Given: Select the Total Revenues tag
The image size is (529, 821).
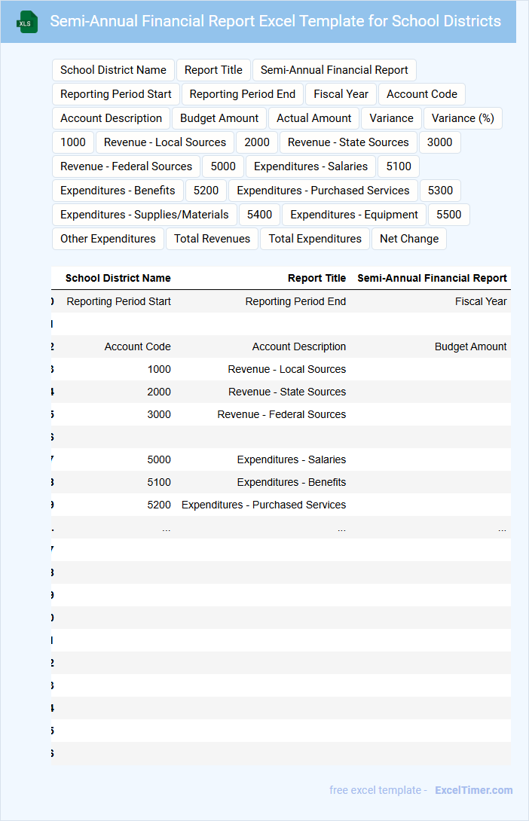Looking at the screenshot, I should point(212,239).
